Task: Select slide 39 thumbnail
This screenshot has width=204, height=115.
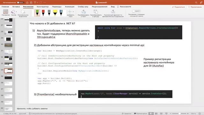Action: click(8, 103)
